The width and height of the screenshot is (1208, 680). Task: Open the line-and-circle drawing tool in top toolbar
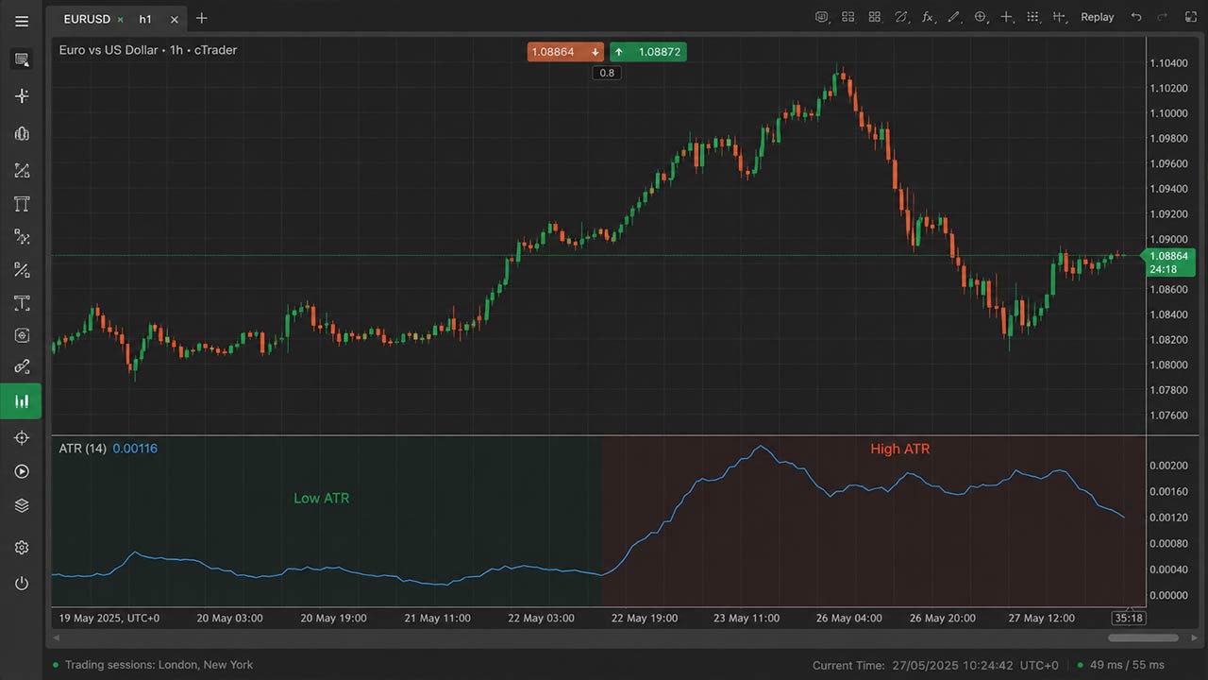[x=901, y=17]
